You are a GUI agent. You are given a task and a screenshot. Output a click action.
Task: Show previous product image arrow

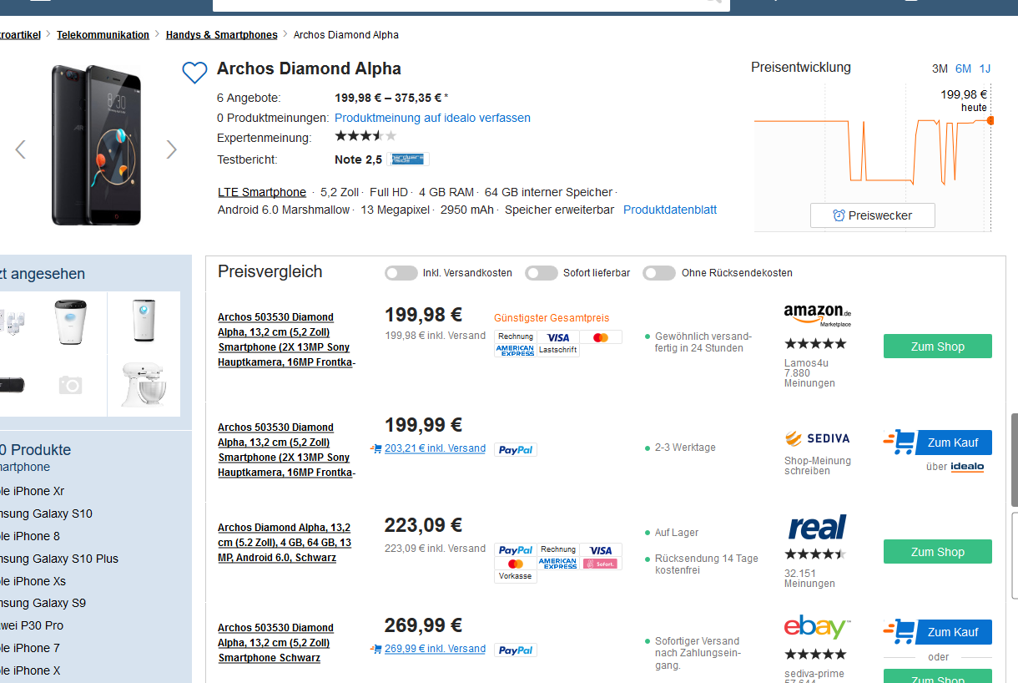[21, 149]
